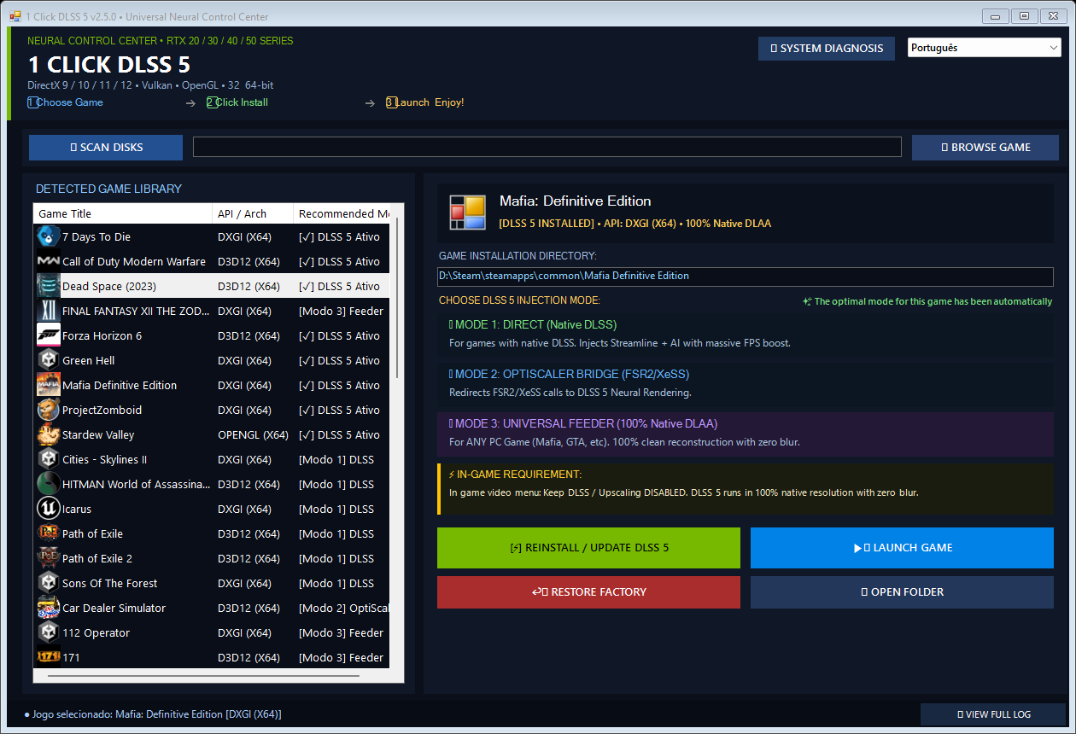This screenshot has height=734, width=1076.
Task: Click the Scan Disks button
Action: click(x=106, y=147)
